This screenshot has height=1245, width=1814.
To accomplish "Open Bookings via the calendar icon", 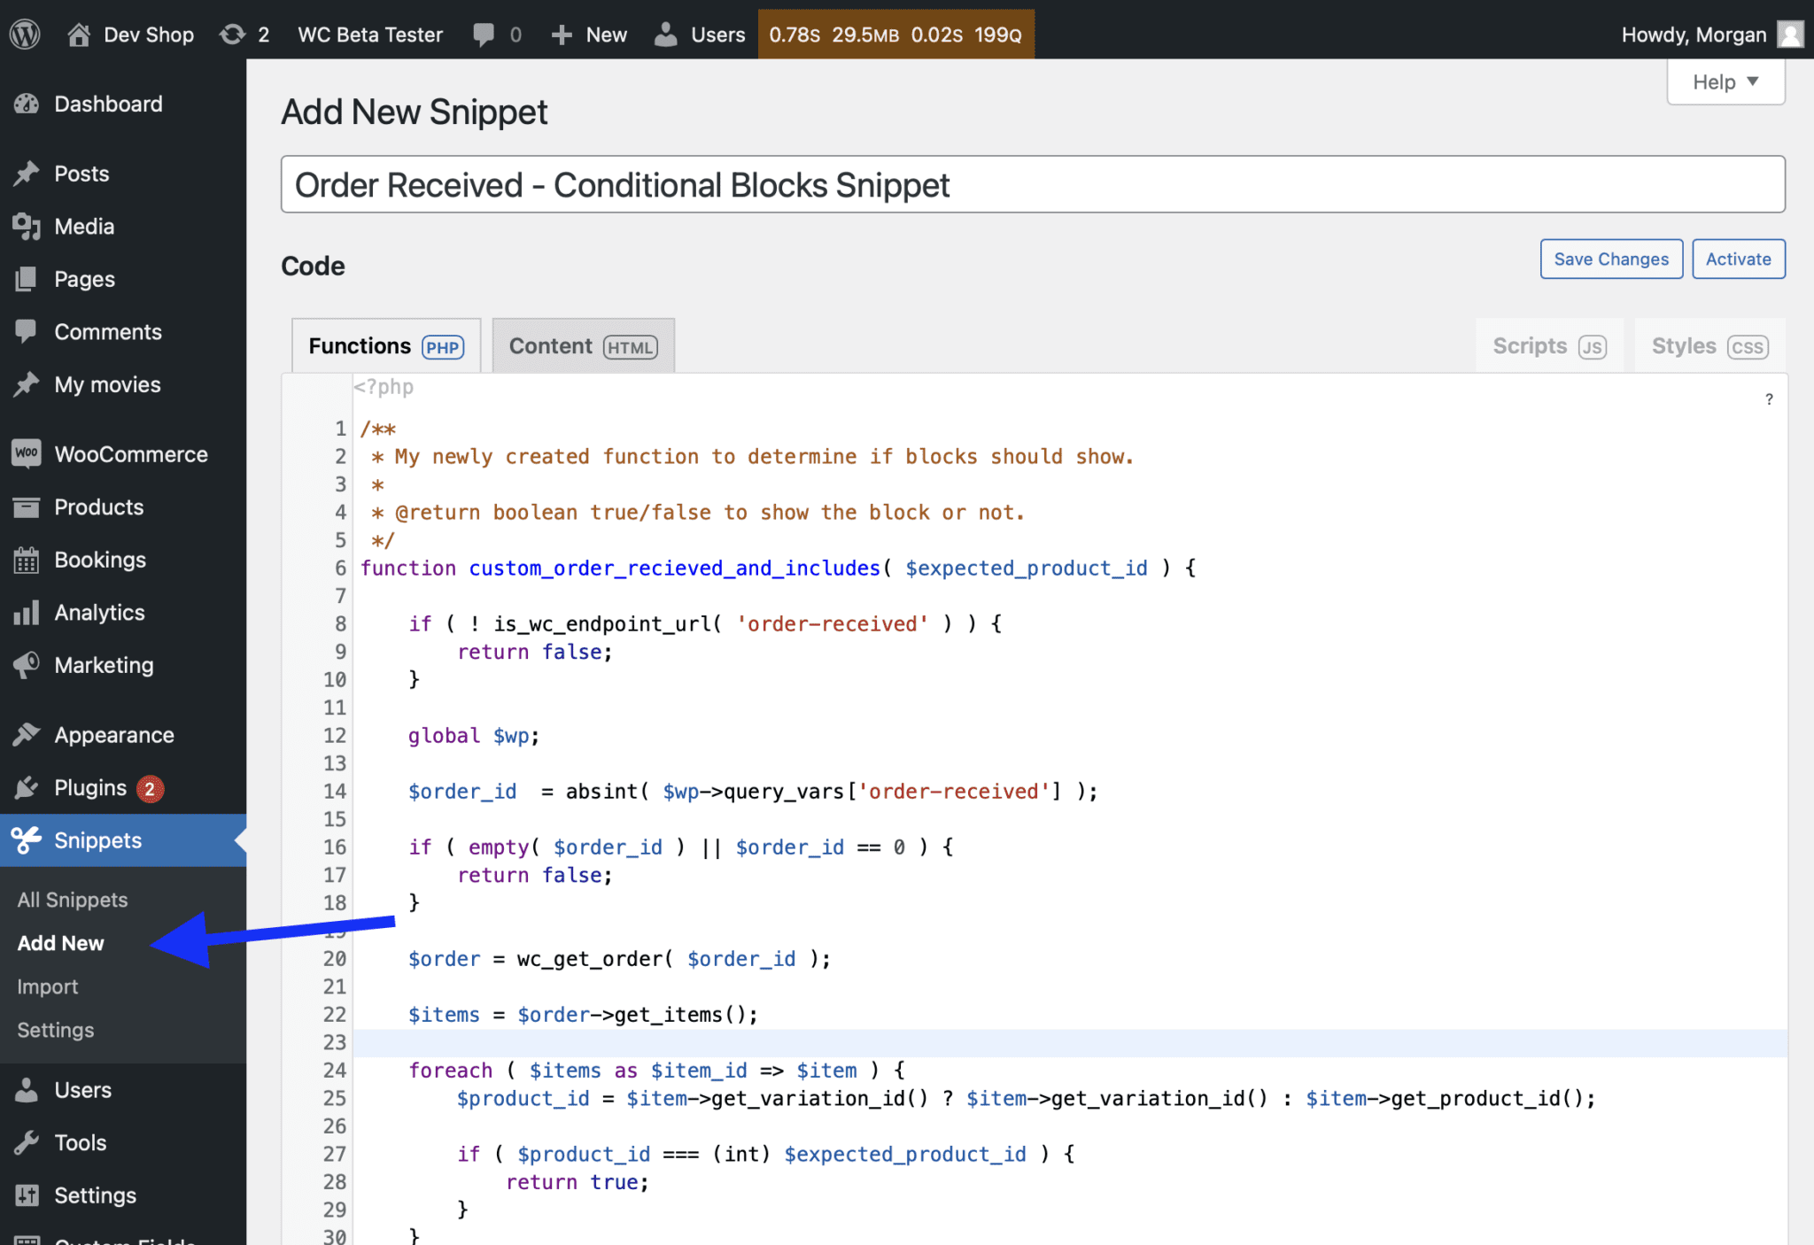I will coord(27,559).
